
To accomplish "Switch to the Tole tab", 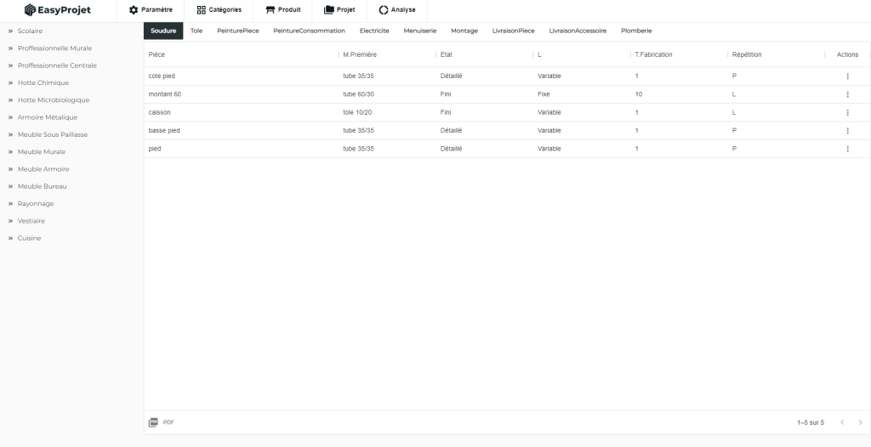I will point(196,31).
